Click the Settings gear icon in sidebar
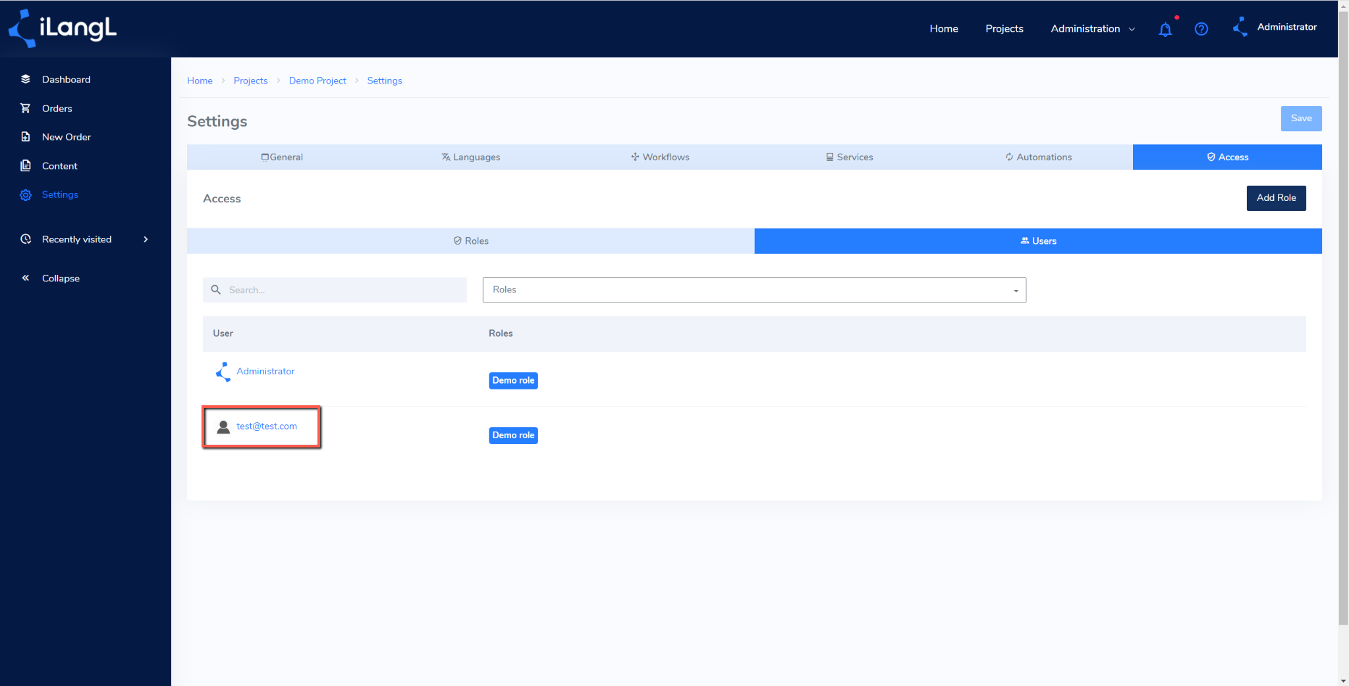The height and width of the screenshot is (686, 1349). click(26, 194)
